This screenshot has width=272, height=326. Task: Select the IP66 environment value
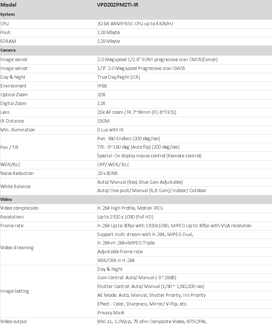(x=102, y=86)
